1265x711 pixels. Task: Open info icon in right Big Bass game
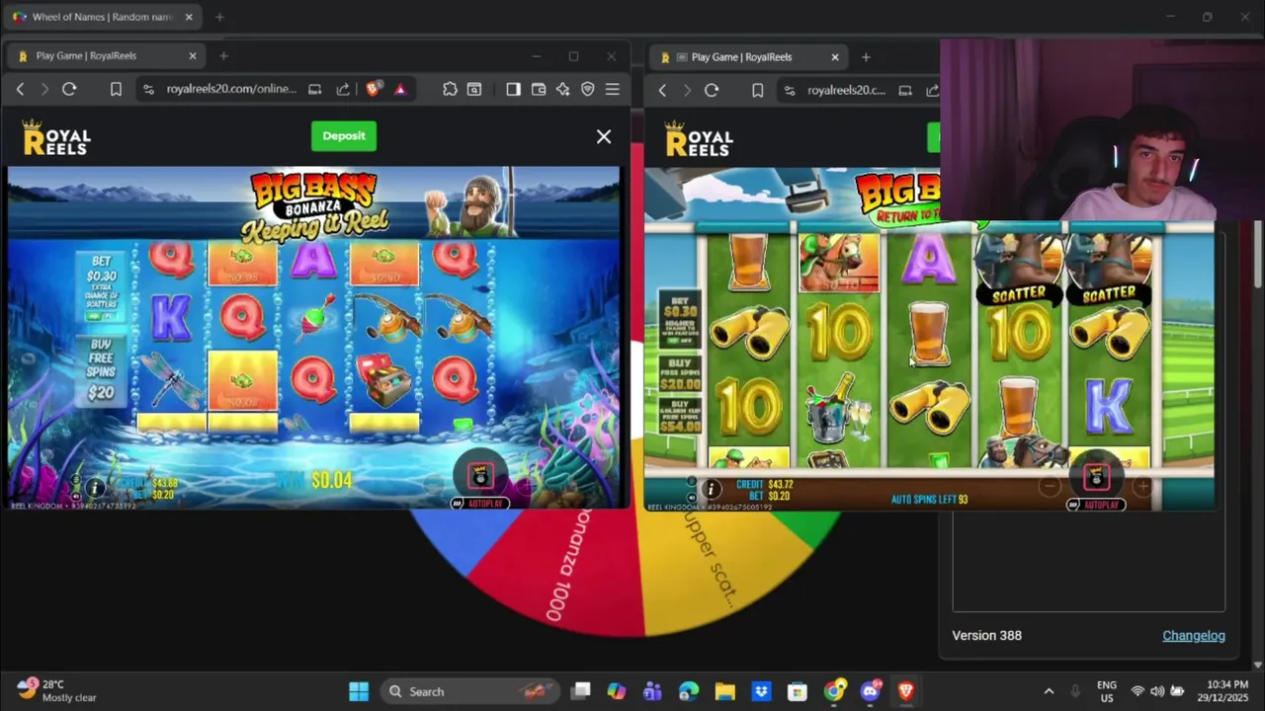coord(711,489)
